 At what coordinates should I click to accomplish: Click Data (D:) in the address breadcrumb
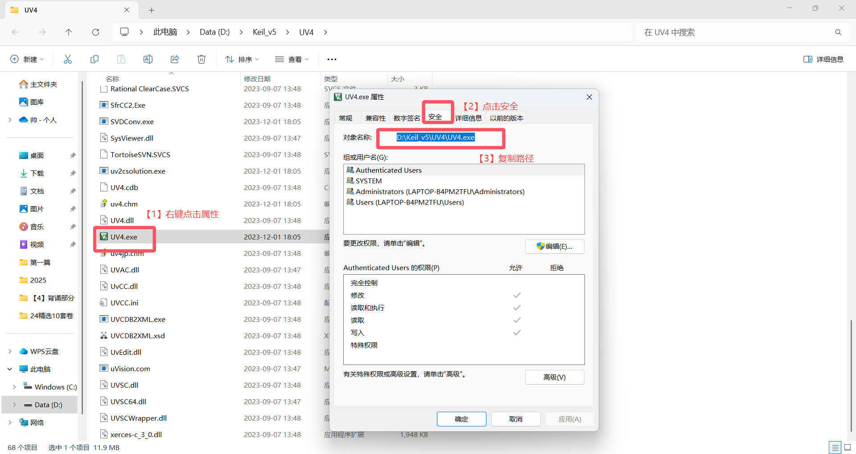(x=214, y=32)
